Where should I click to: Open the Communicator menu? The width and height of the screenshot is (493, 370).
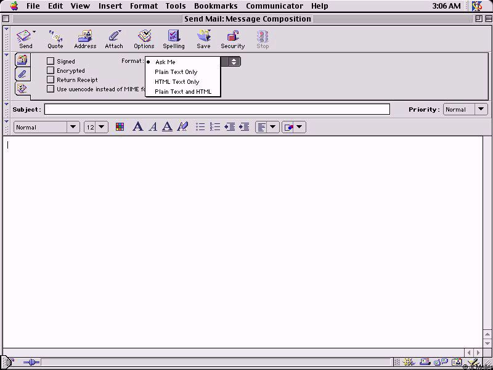[274, 6]
